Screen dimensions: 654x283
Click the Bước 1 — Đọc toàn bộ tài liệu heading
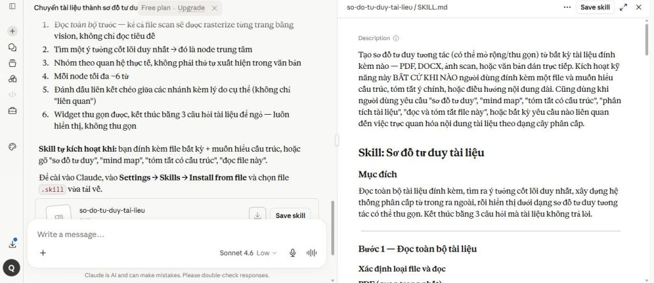(418, 249)
